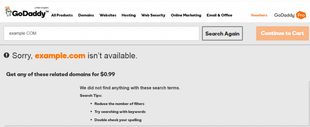Focus the domain search input field
The width and height of the screenshot is (310, 127).
coord(101,33)
